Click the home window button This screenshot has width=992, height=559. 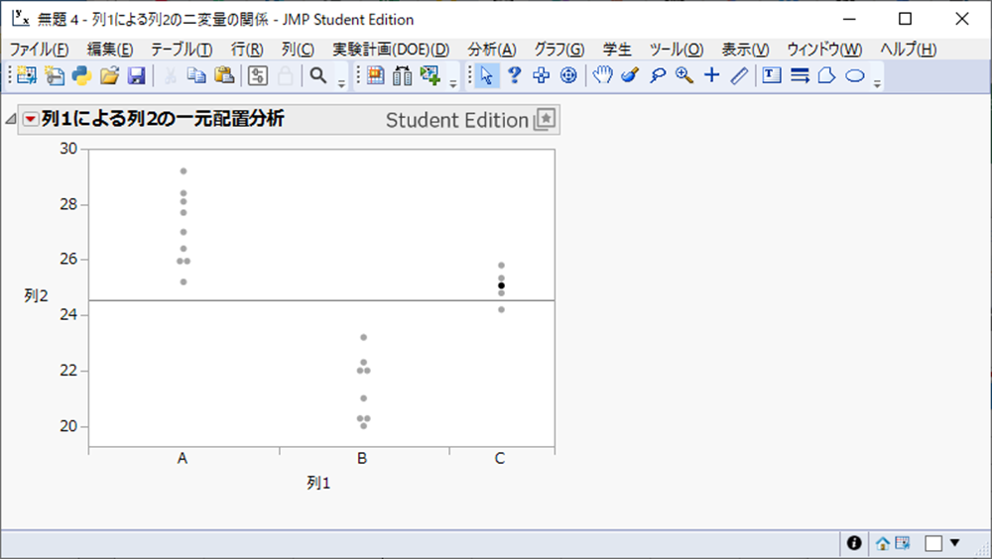click(x=883, y=543)
